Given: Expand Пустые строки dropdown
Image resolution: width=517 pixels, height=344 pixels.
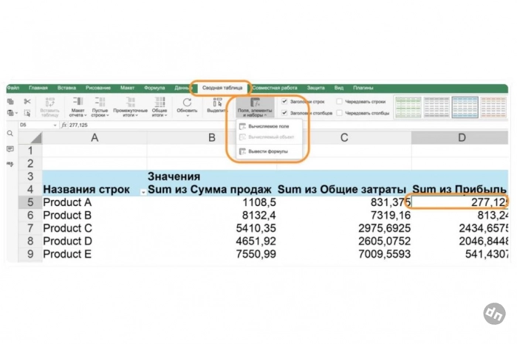Looking at the screenshot, I should (100, 107).
